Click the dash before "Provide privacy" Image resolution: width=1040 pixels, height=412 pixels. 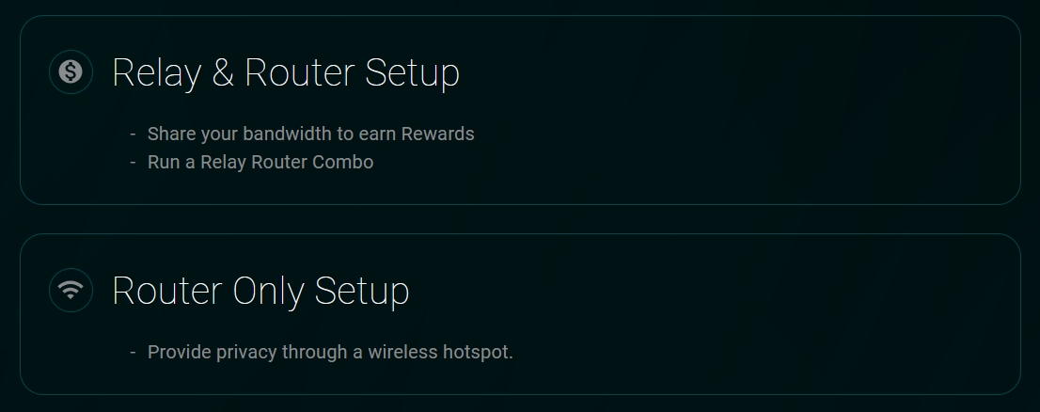point(134,352)
